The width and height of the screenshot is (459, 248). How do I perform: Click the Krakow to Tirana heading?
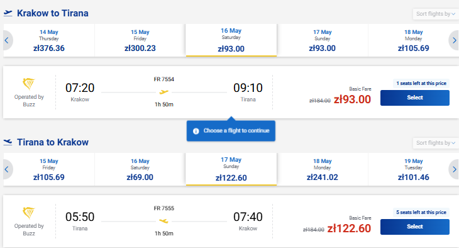click(x=53, y=13)
